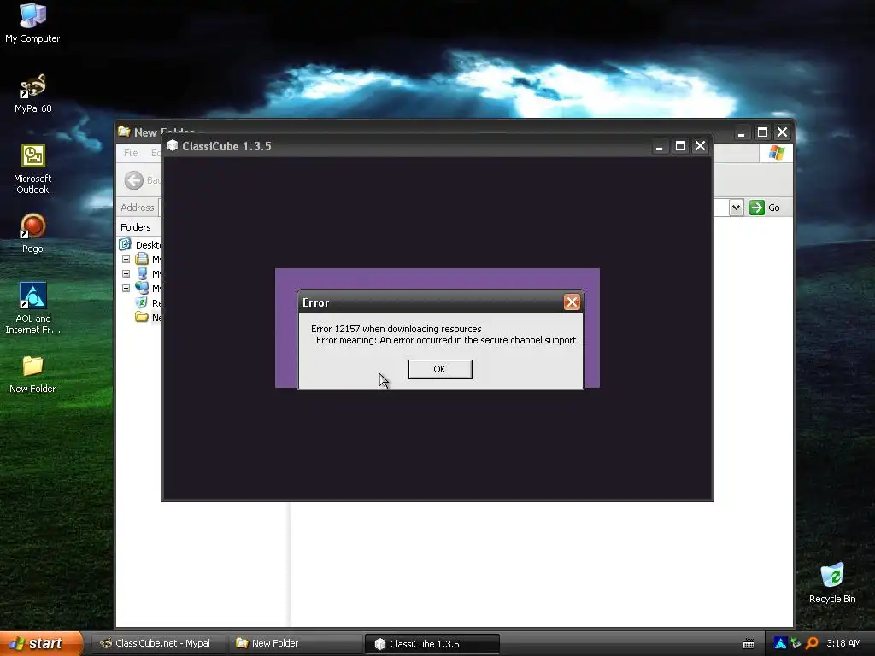Minimize the ClassiCube 1.3.5 window
Image resolution: width=875 pixels, height=656 pixels.
pyautogui.click(x=659, y=146)
